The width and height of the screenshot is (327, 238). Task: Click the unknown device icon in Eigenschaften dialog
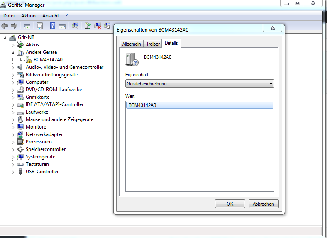click(132, 59)
